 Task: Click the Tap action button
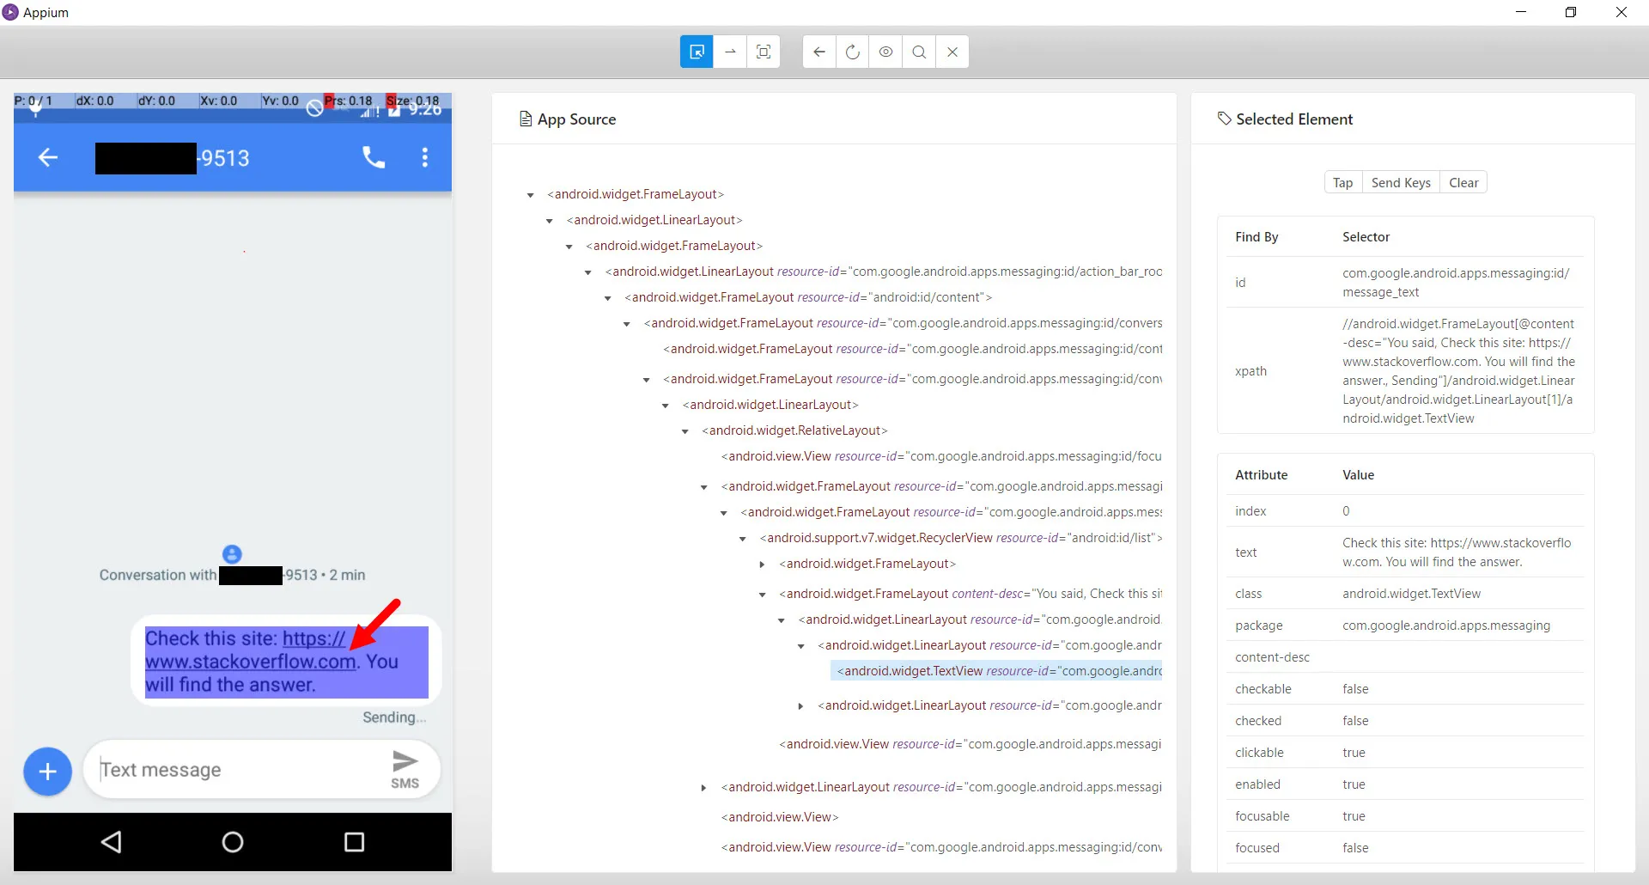click(x=1342, y=182)
